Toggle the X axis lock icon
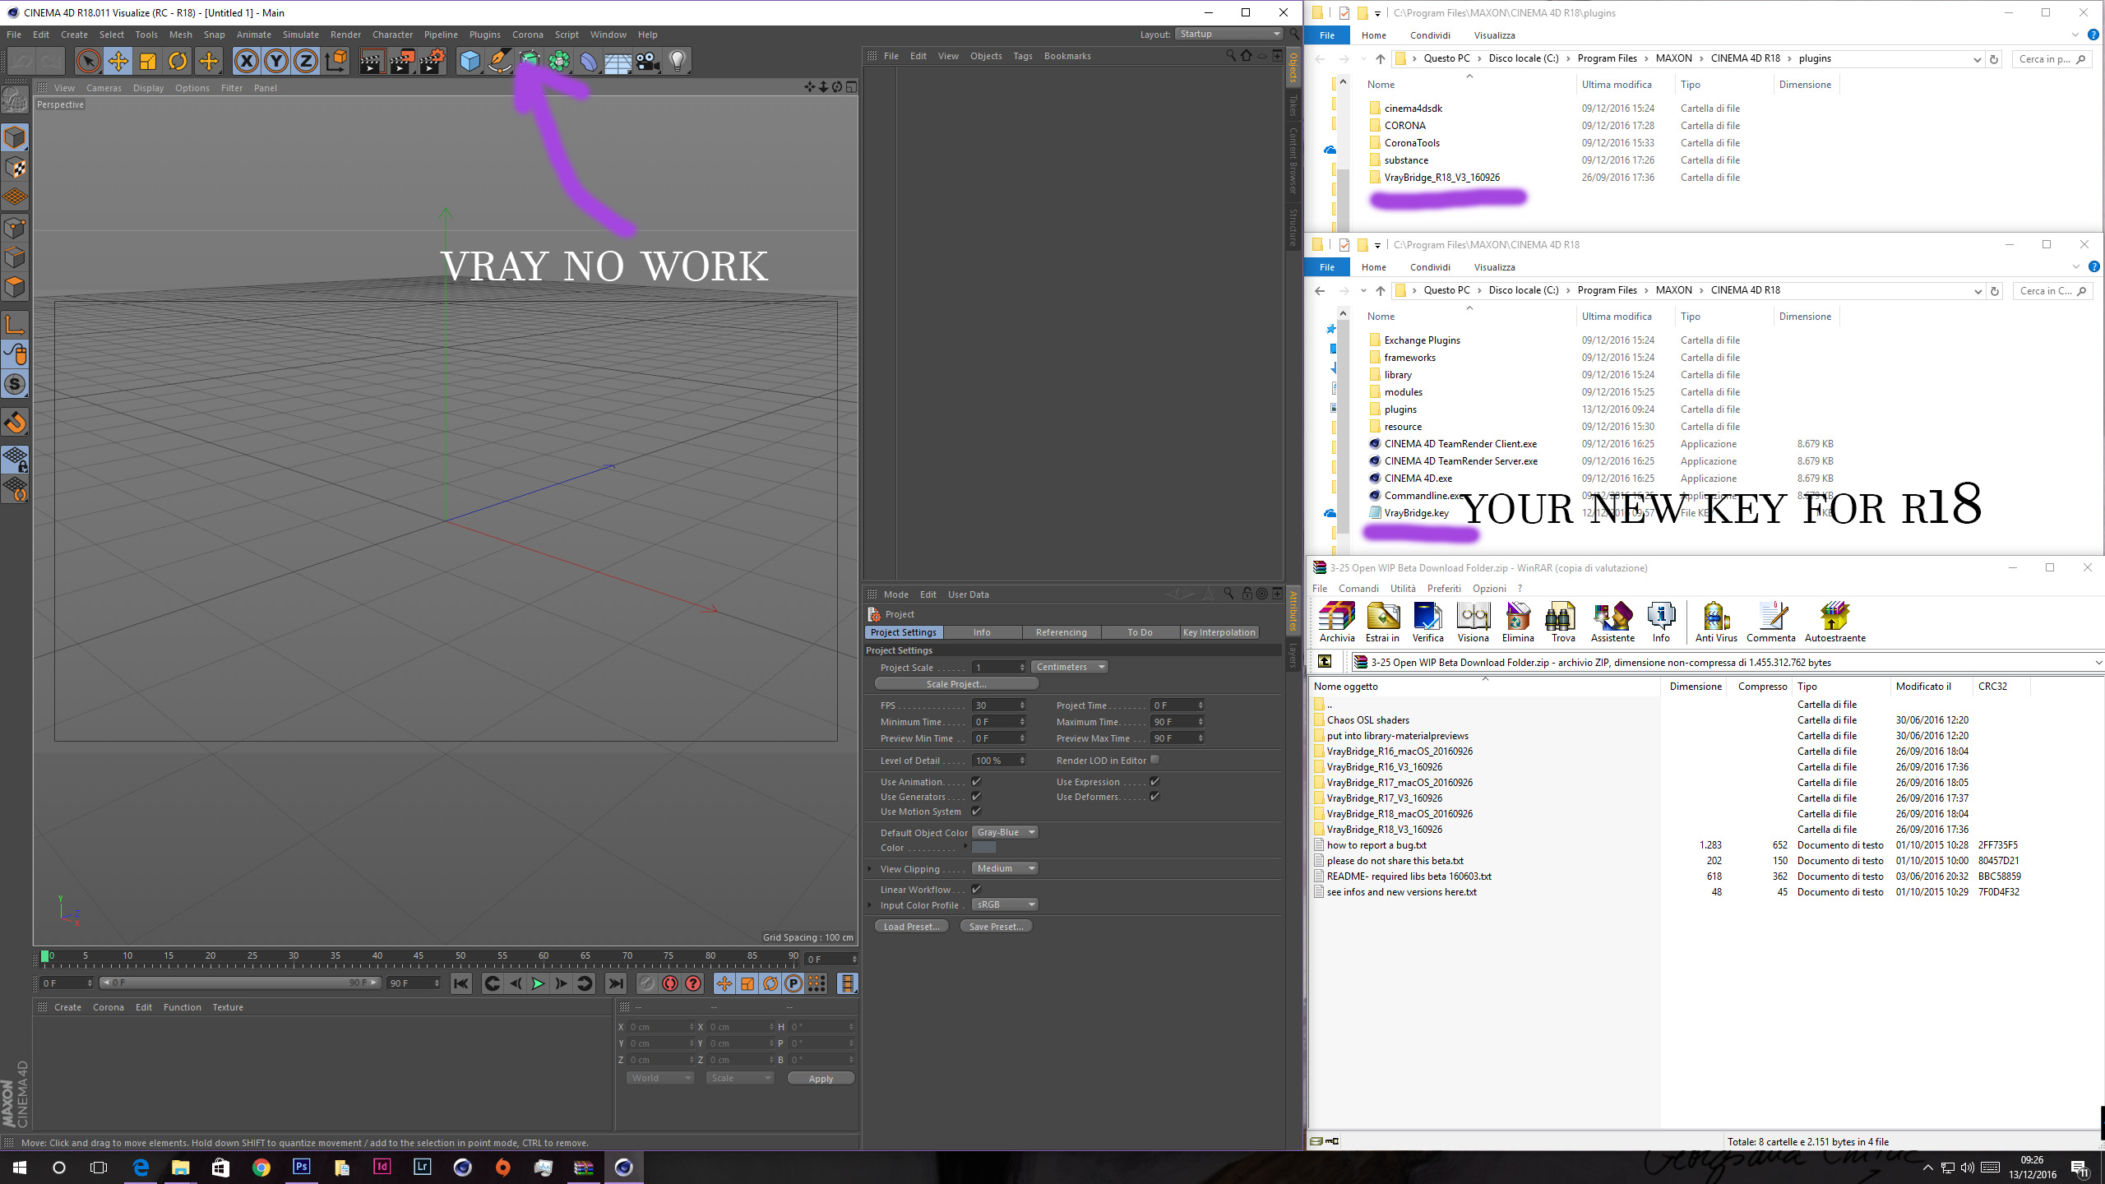 [246, 61]
